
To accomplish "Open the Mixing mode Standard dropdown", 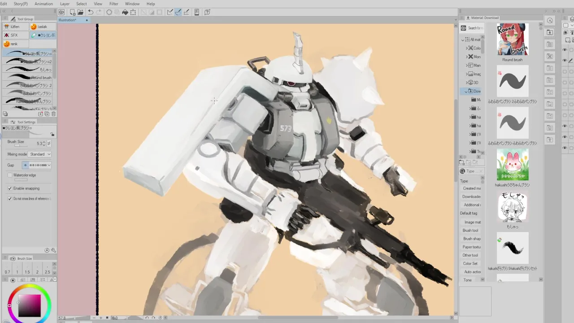I will 40,154.
